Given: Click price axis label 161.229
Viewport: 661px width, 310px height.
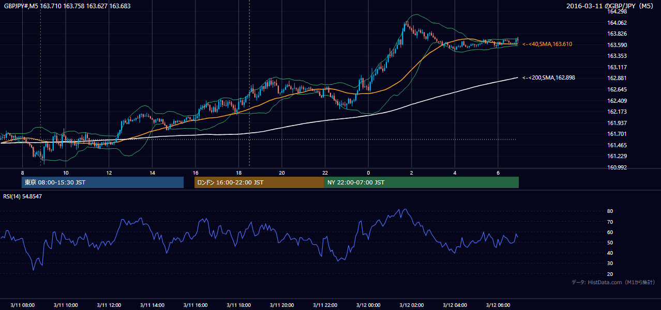Looking at the screenshot, I should pyautogui.click(x=617, y=156).
